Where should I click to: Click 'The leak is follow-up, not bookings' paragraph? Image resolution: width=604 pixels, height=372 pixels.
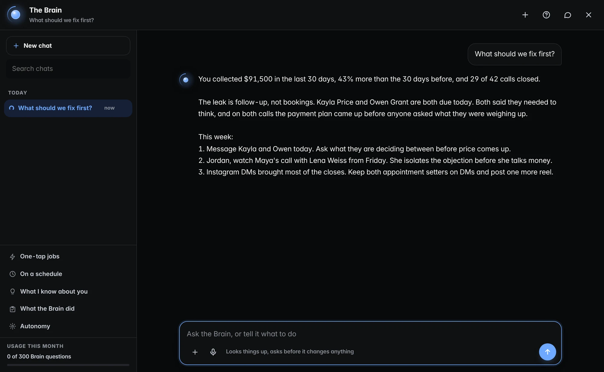377,108
